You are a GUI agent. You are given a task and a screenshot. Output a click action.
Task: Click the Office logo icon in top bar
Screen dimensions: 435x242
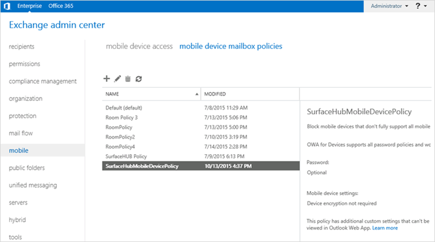(x=6, y=6)
